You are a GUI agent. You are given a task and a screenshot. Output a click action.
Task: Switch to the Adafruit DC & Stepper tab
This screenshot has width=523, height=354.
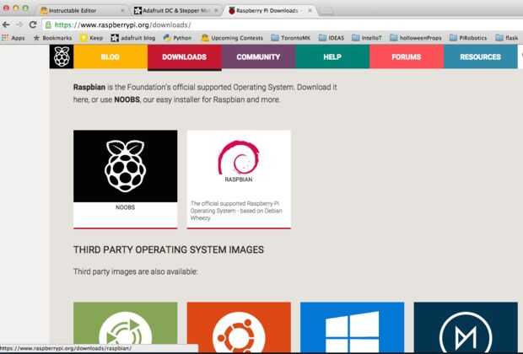175,11
